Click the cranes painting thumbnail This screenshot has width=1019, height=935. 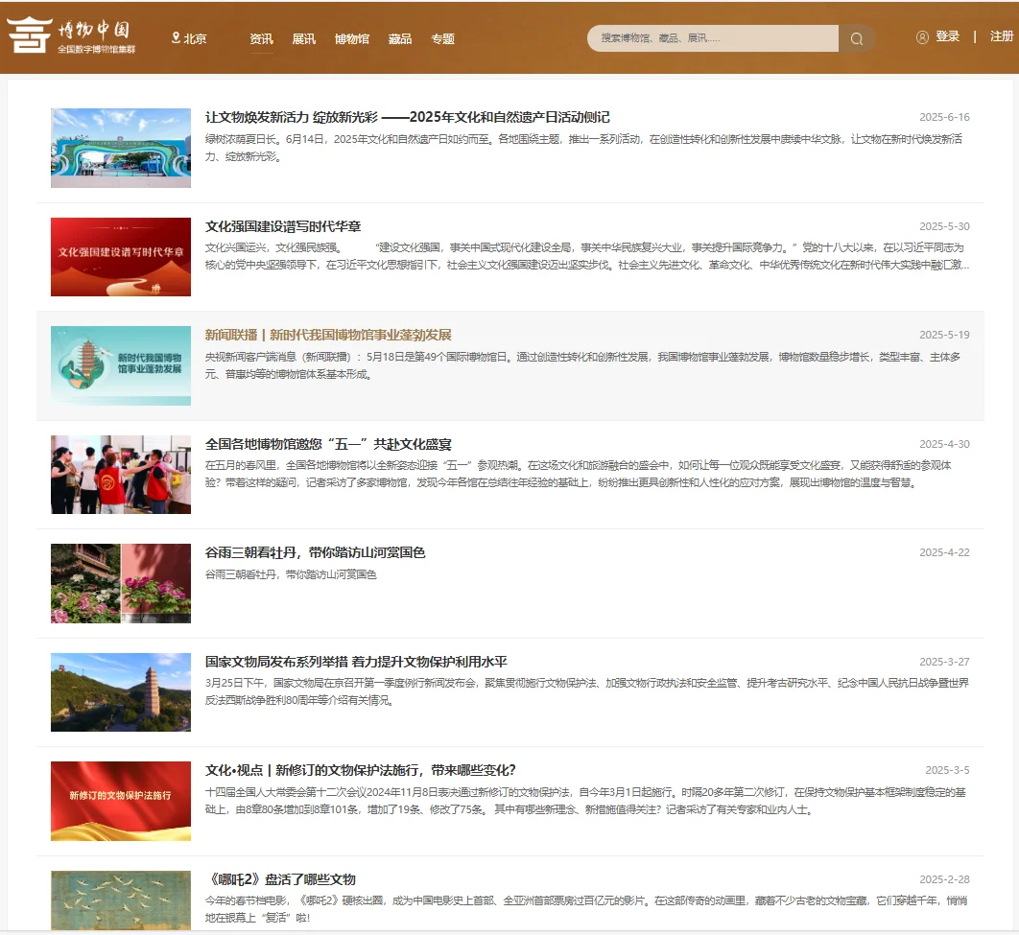click(x=121, y=900)
